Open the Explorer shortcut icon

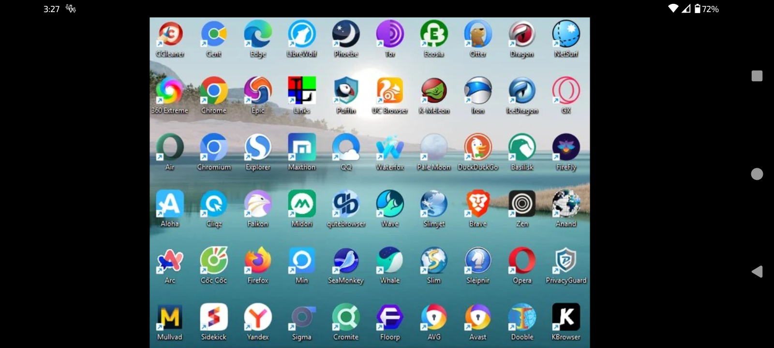(x=258, y=147)
